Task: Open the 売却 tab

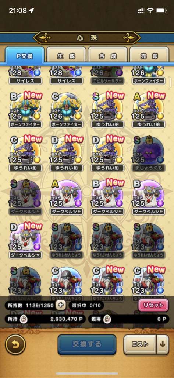Action: click(149, 56)
